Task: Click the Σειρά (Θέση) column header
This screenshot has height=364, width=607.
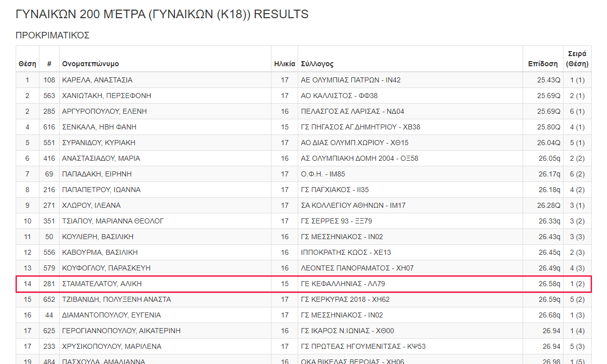Action: tap(577, 59)
